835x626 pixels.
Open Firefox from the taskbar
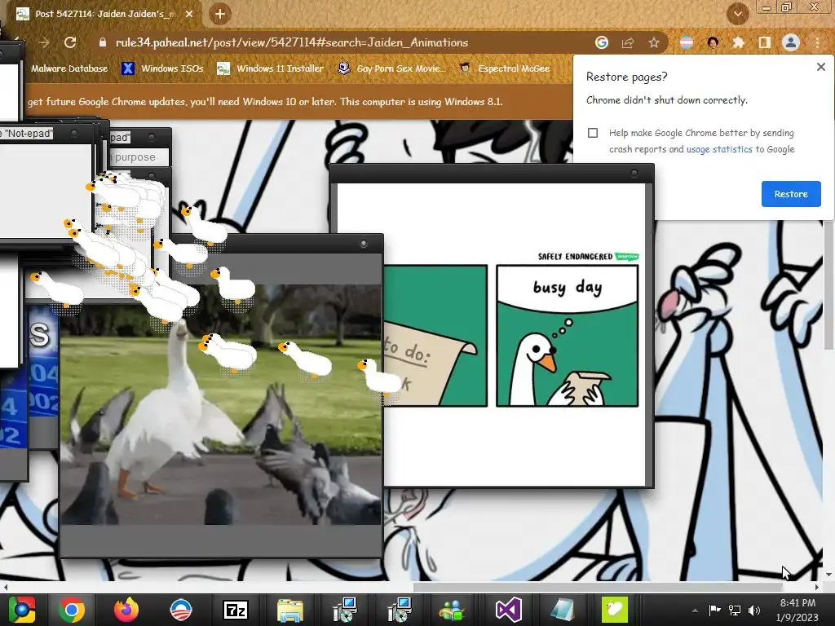tap(126, 610)
